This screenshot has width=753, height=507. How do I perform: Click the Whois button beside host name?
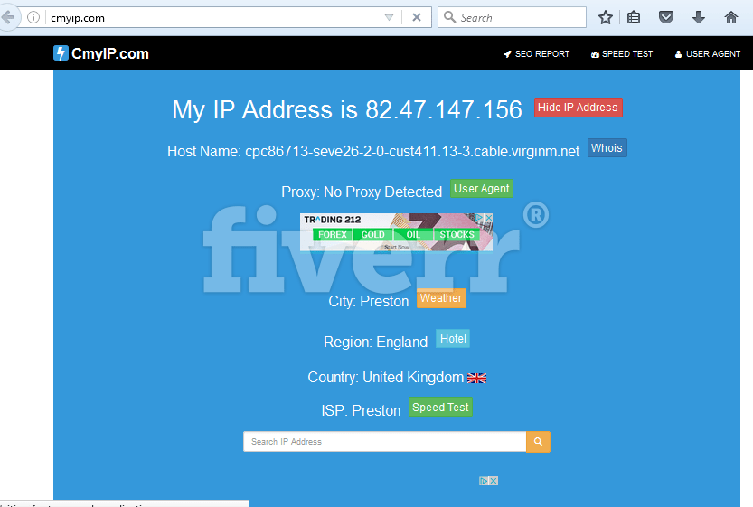(x=607, y=148)
